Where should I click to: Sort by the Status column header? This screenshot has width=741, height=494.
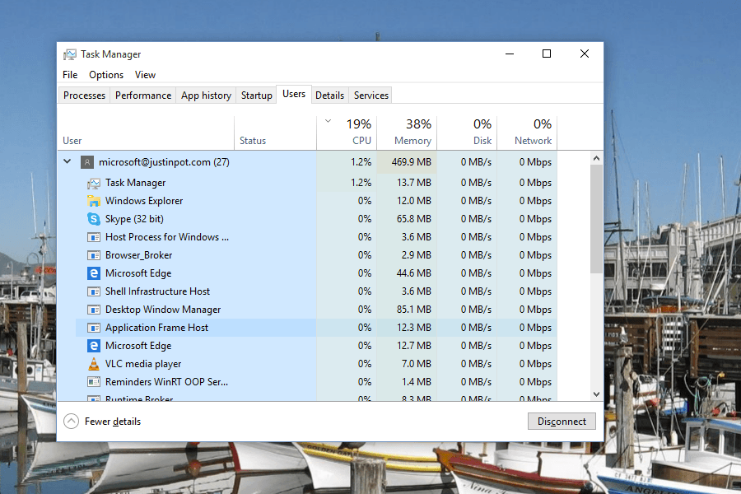coord(275,133)
